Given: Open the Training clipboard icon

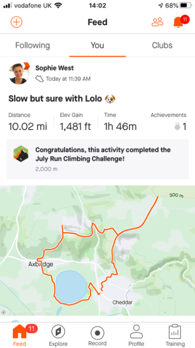Looking at the screenshot, I should click(x=175, y=332).
